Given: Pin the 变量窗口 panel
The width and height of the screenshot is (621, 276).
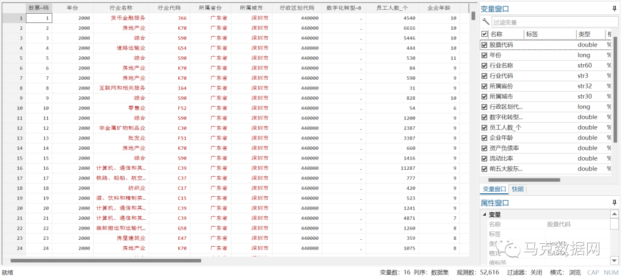Looking at the screenshot, I should point(614,8).
